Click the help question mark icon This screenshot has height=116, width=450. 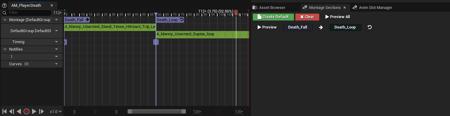click(4, 5)
